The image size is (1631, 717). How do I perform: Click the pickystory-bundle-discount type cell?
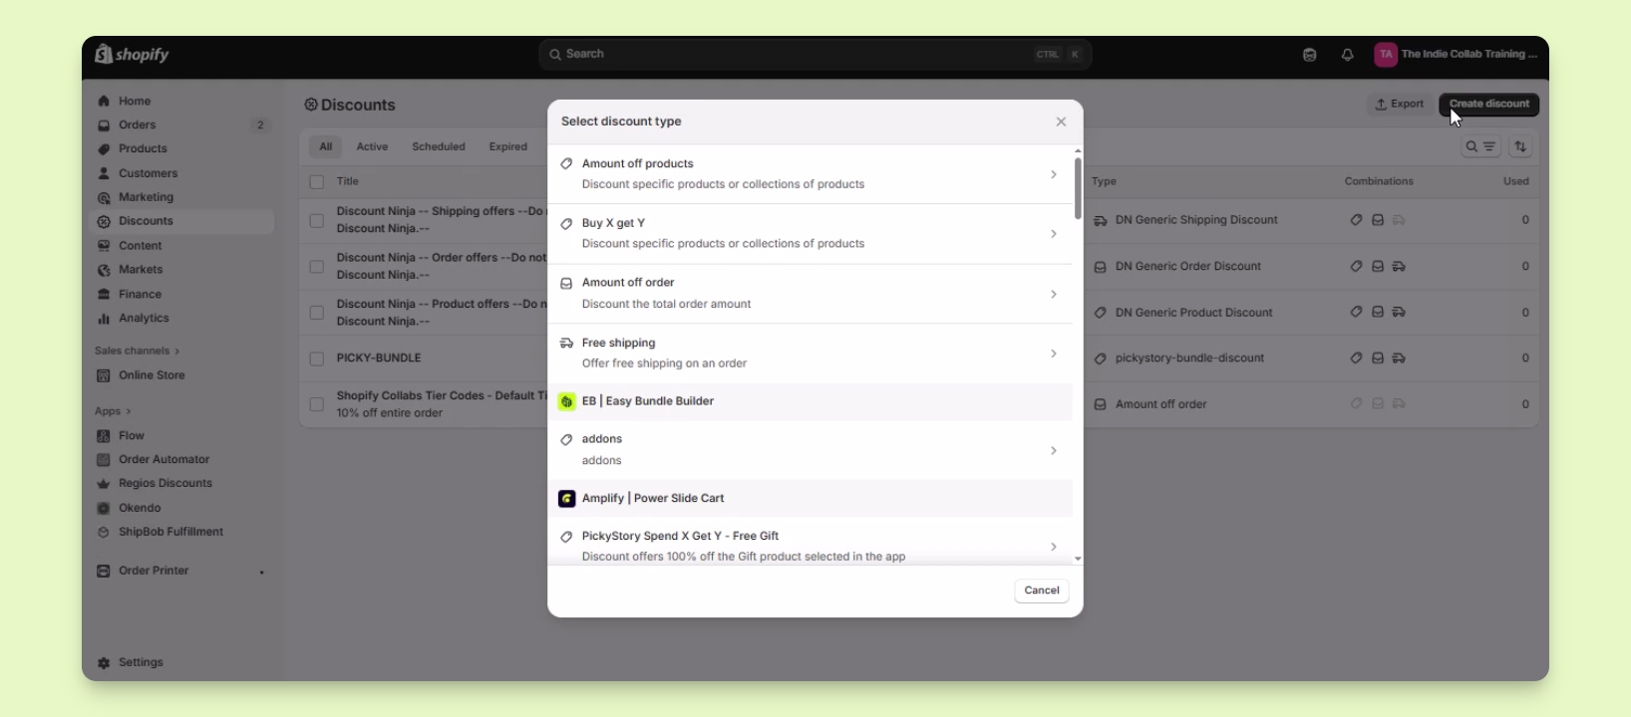pos(1189,358)
